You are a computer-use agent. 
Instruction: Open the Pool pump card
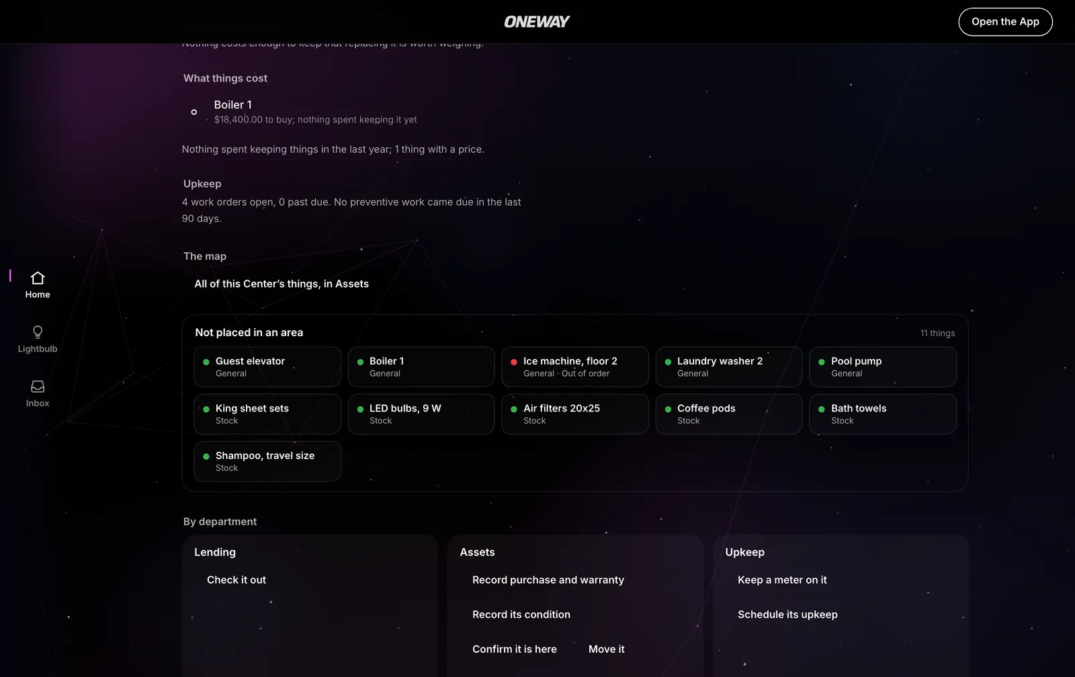click(883, 366)
